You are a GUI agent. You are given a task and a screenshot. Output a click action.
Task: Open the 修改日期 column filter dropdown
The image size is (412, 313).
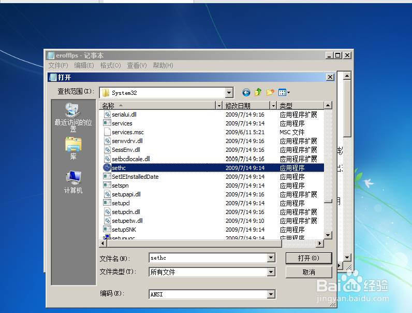pos(273,106)
